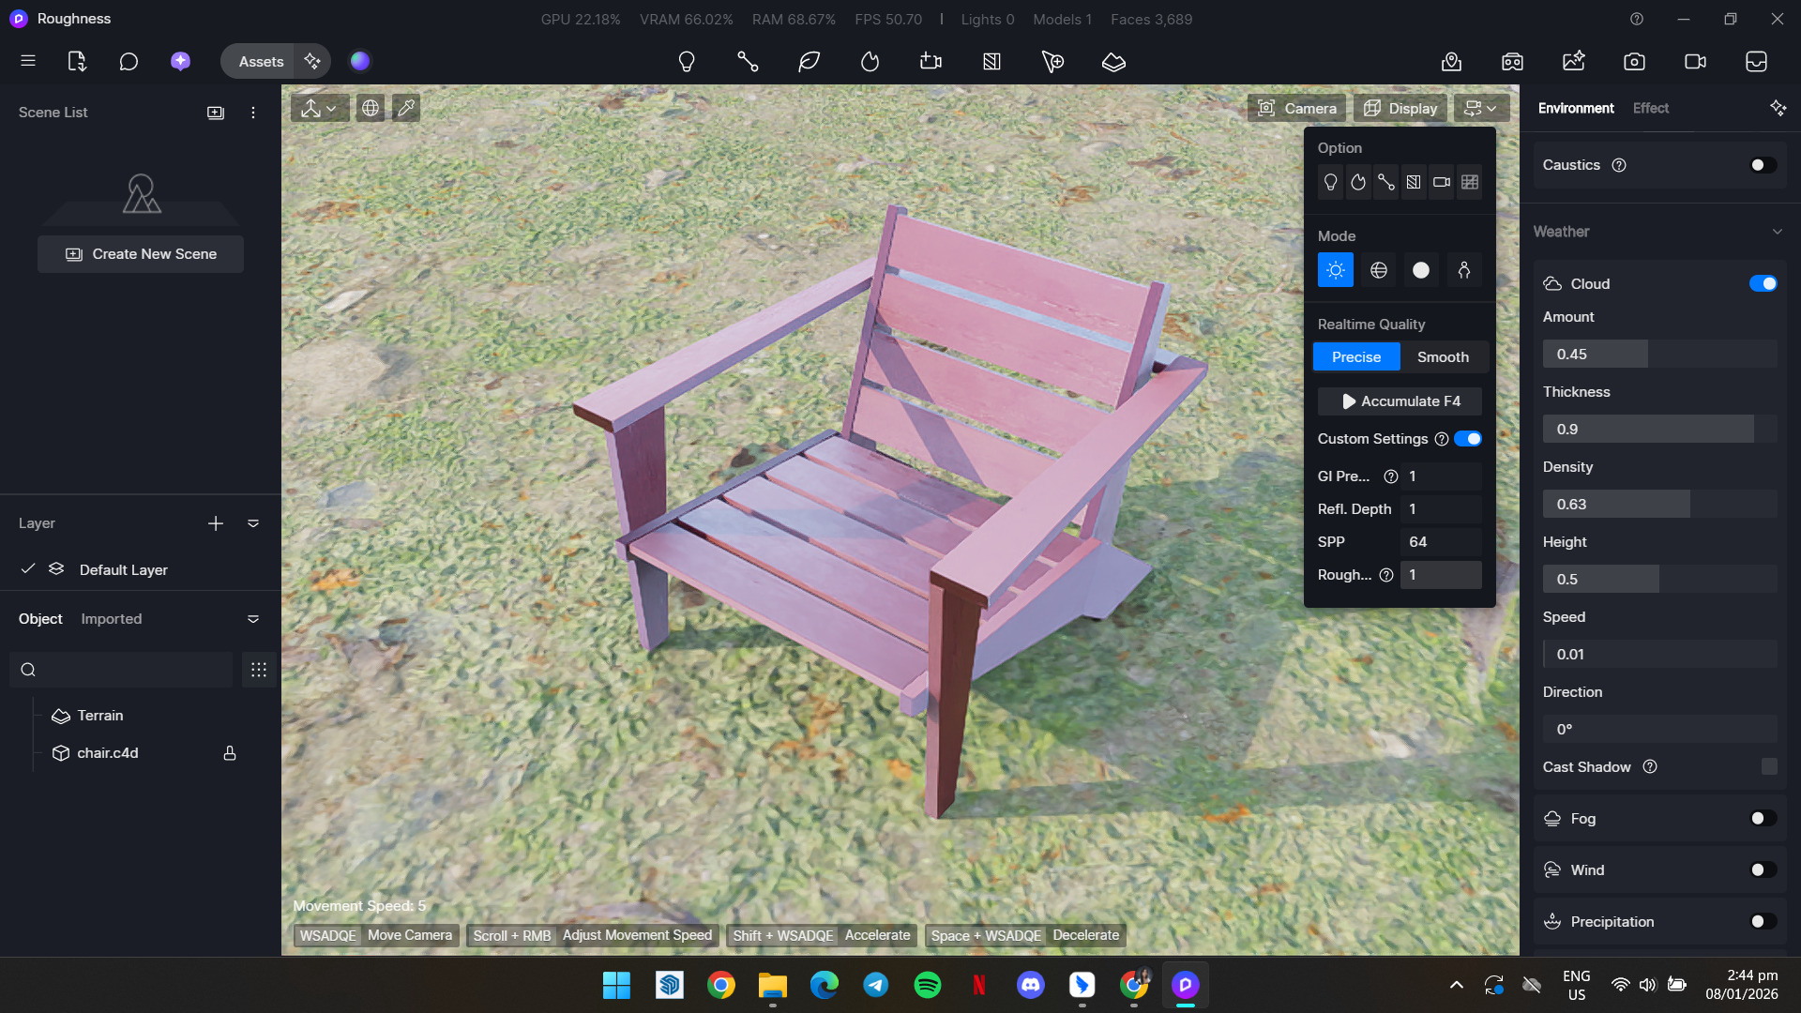The image size is (1801, 1013).
Task: Open the video recording tool
Action: (1695, 62)
